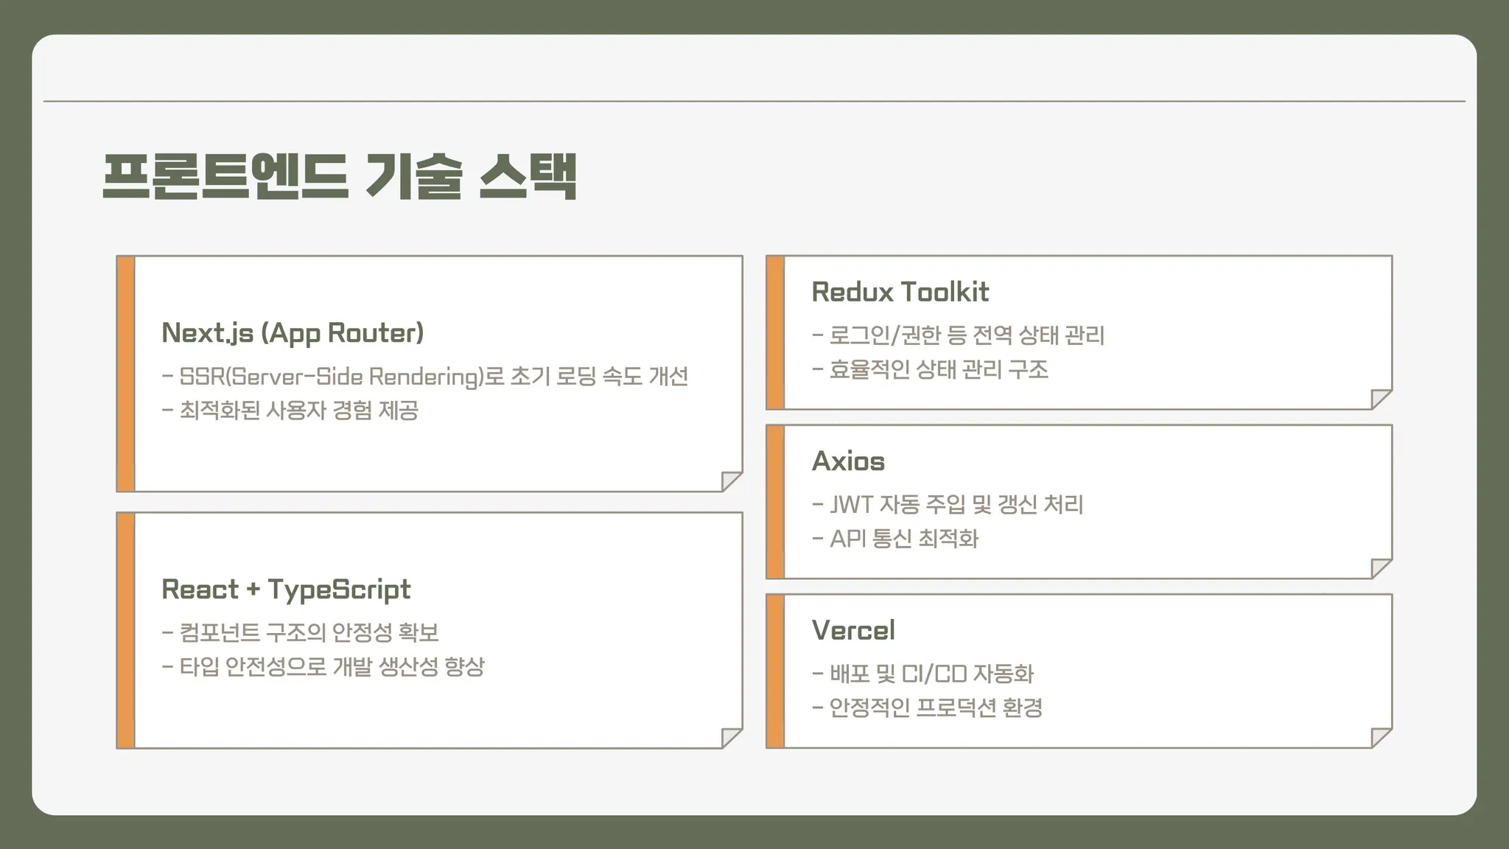
Task: Click the 로그인/권한 등 전역 상태 관리 line
Action: (x=958, y=336)
